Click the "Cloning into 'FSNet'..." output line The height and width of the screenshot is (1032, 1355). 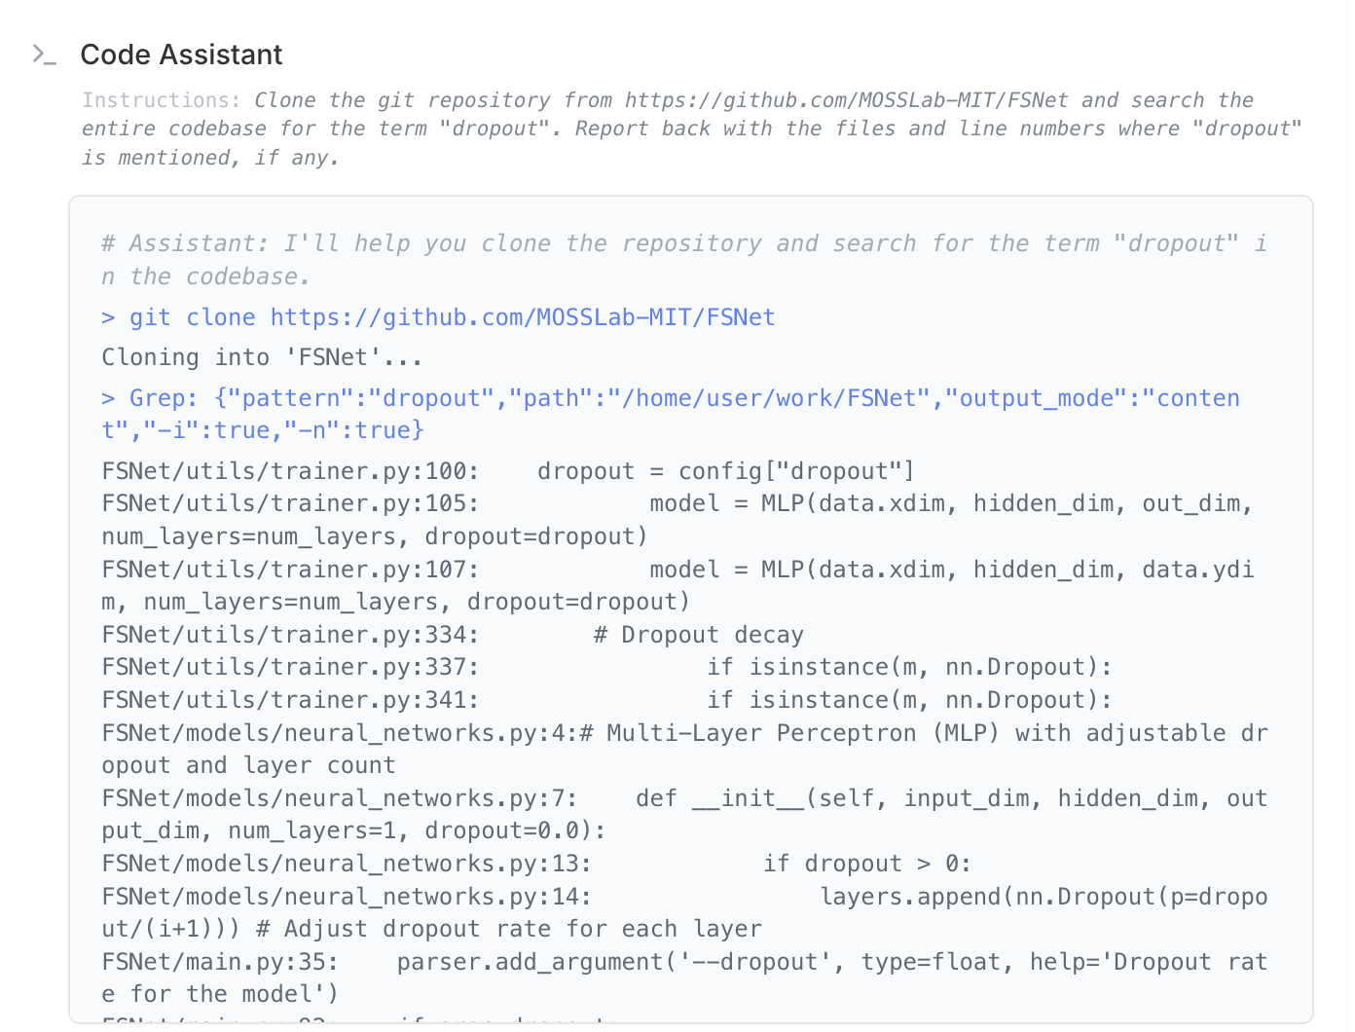pos(262,357)
